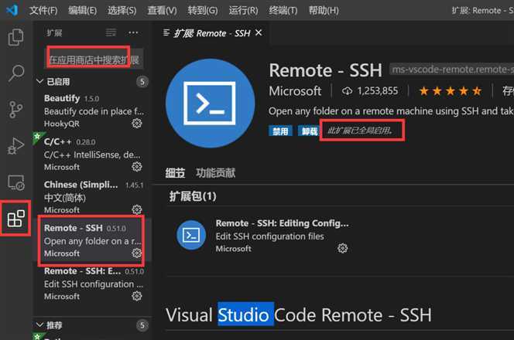Open the 文件(F) menu
This screenshot has width=514, height=340.
pos(43,11)
